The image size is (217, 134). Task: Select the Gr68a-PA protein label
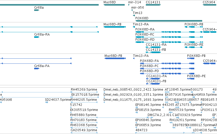coord(42,66)
